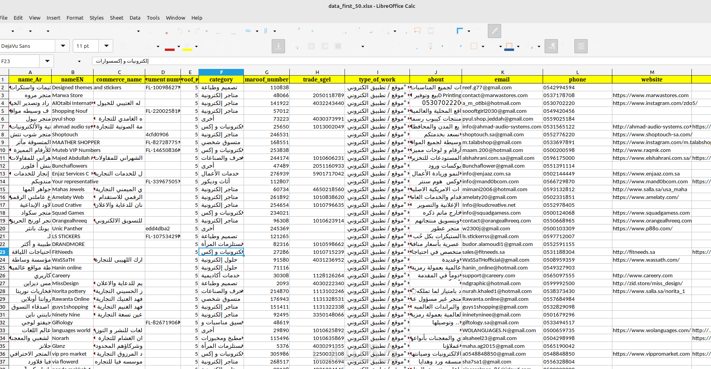
Task: Click the Column toolbar icon
Action: [266, 31]
